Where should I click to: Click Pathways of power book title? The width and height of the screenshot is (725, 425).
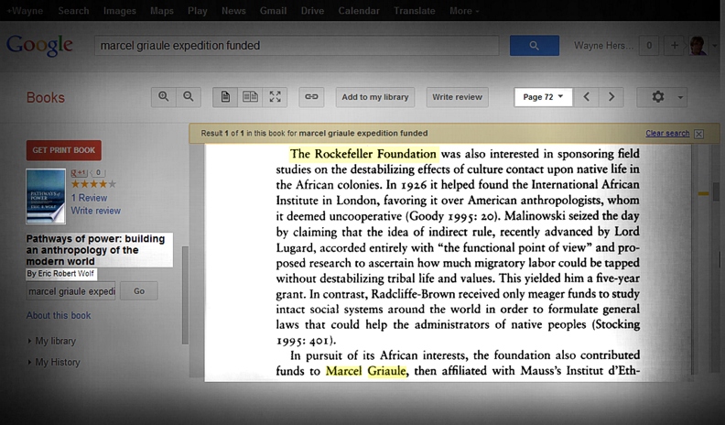pos(96,250)
